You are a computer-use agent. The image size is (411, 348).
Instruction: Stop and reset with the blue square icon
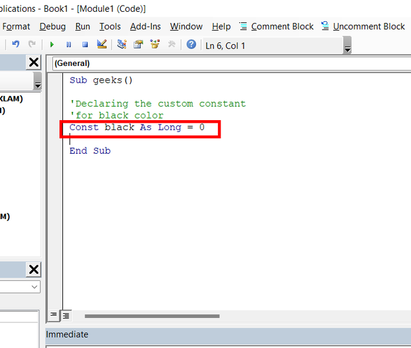(85, 44)
